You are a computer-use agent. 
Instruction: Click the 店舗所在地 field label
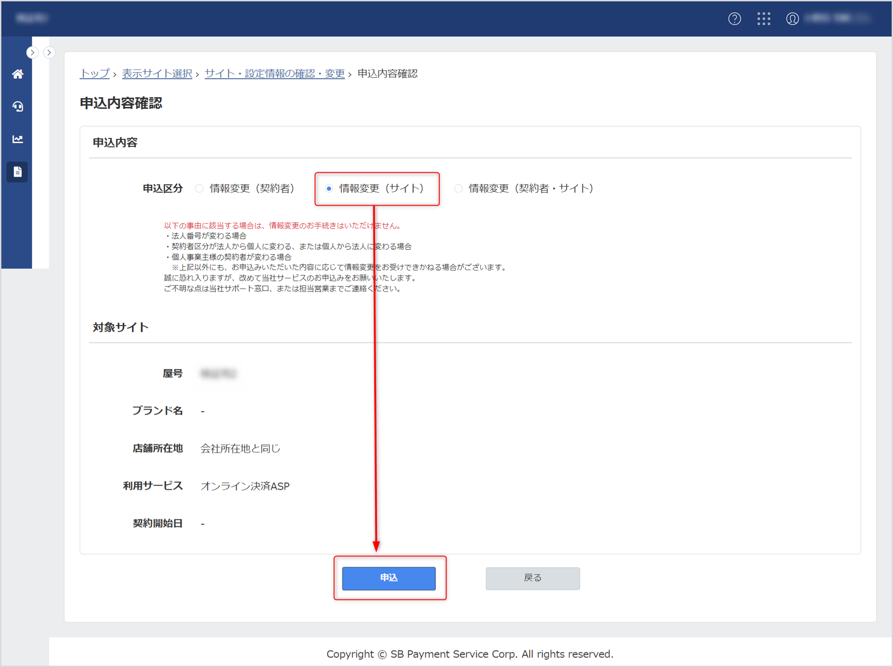coord(158,448)
